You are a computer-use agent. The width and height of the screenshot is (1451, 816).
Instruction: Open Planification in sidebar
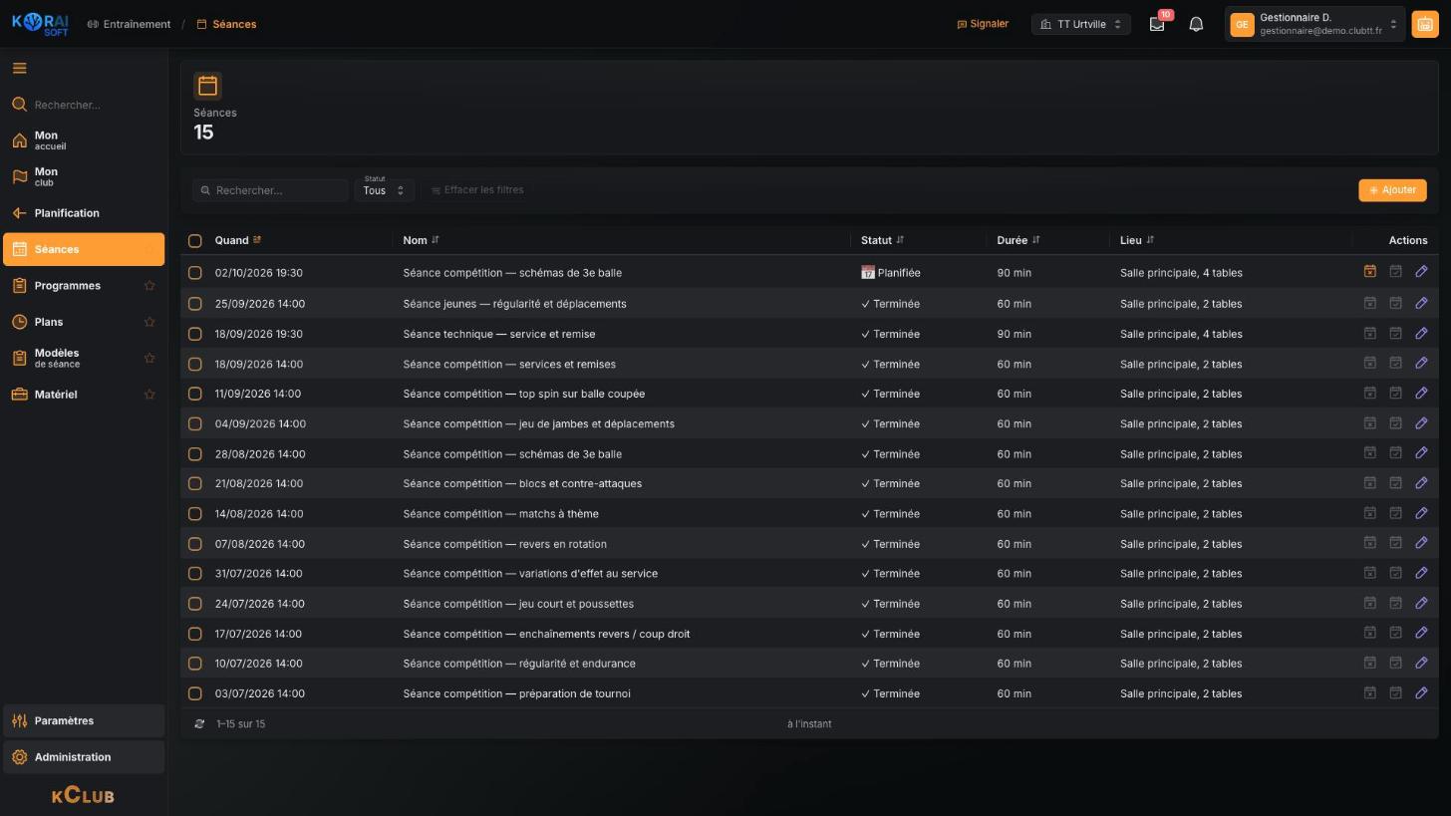(x=84, y=213)
